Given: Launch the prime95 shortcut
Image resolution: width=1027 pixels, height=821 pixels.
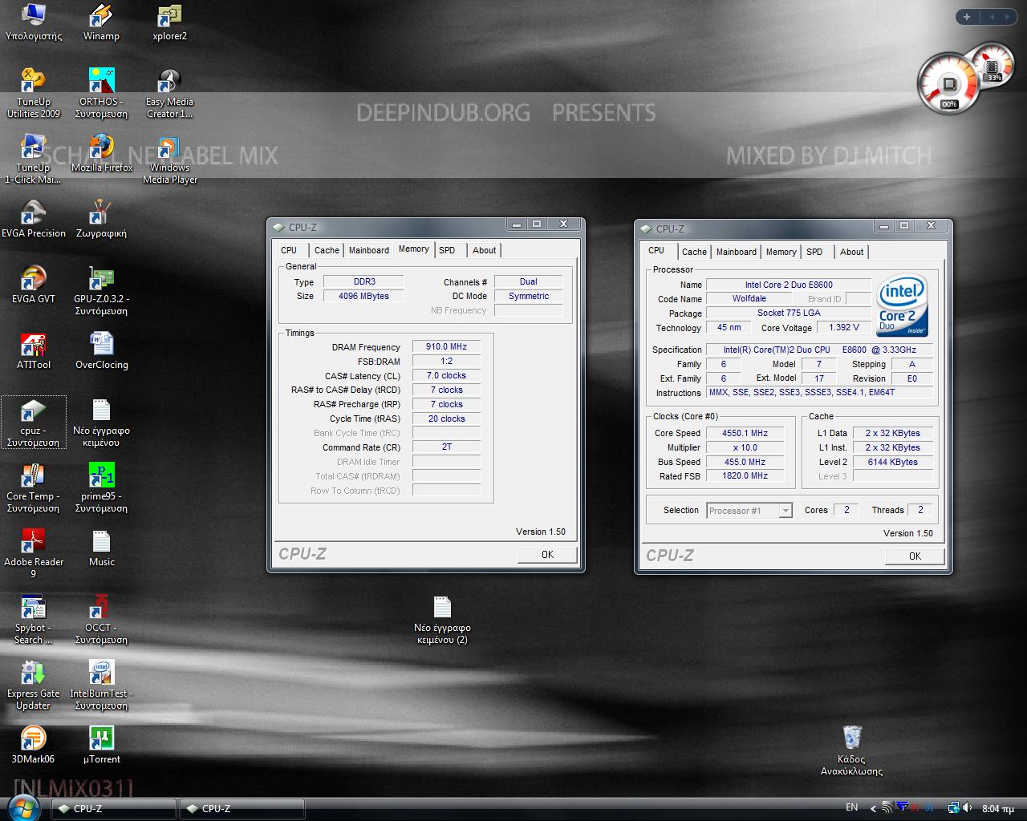Looking at the screenshot, I should [x=101, y=488].
